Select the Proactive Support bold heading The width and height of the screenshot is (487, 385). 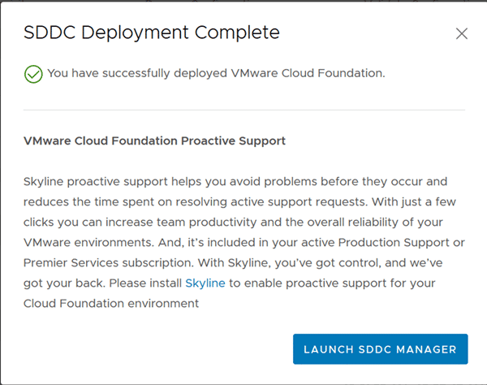(x=154, y=141)
